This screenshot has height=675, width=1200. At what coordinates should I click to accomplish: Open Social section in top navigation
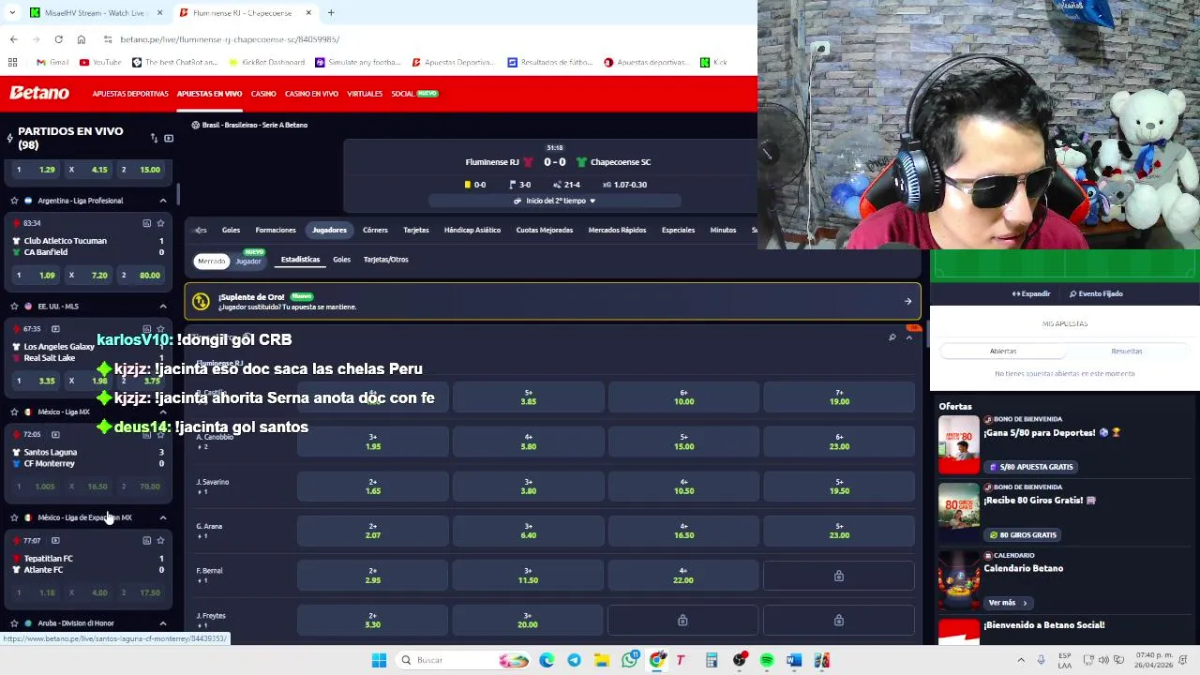click(x=414, y=94)
